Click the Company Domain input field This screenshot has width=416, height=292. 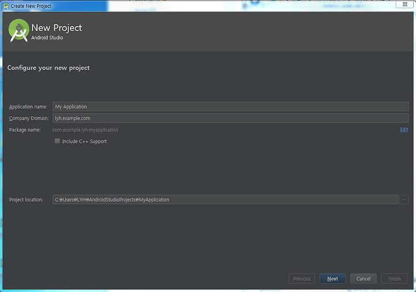pos(231,118)
